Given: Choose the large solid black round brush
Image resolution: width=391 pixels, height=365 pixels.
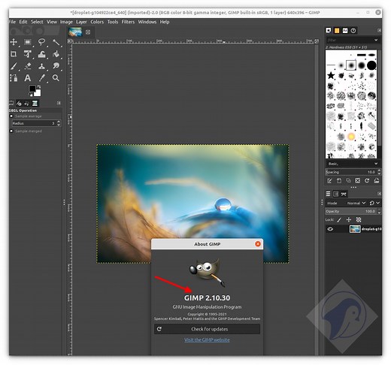Looking at the screenshot, I should [371, 65].
